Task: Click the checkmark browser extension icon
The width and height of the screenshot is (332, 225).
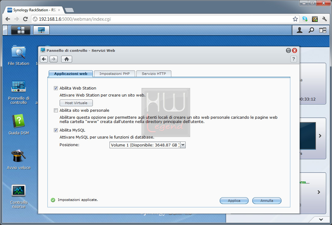Action: (315, 19)
